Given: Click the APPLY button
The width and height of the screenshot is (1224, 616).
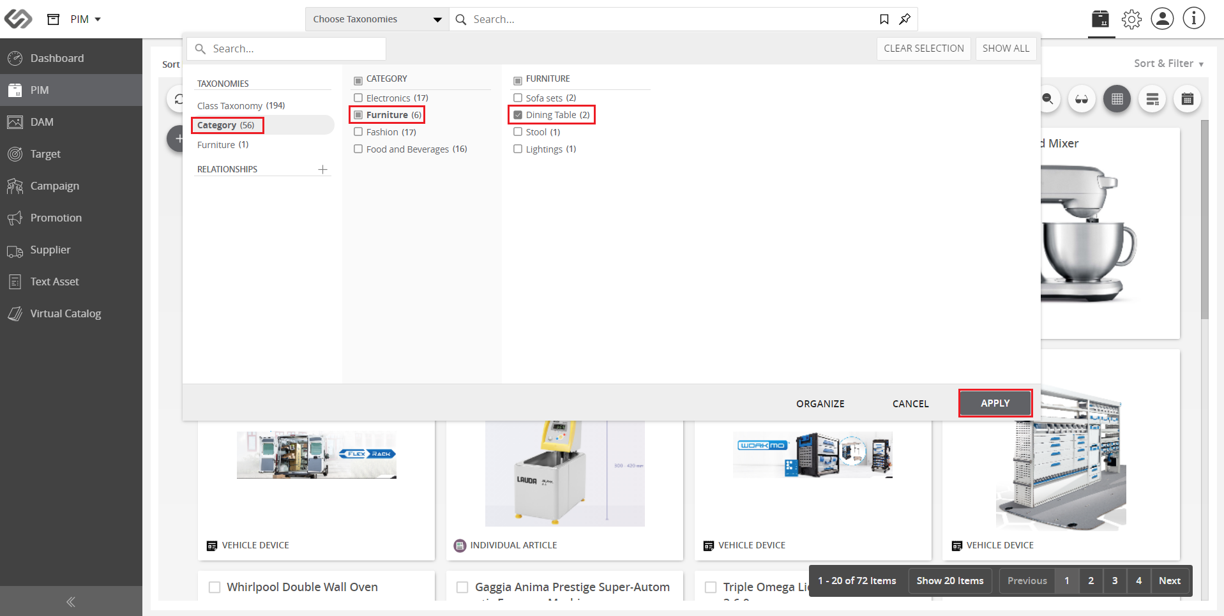Looking at the screenshot, I should tap(995, 403).
